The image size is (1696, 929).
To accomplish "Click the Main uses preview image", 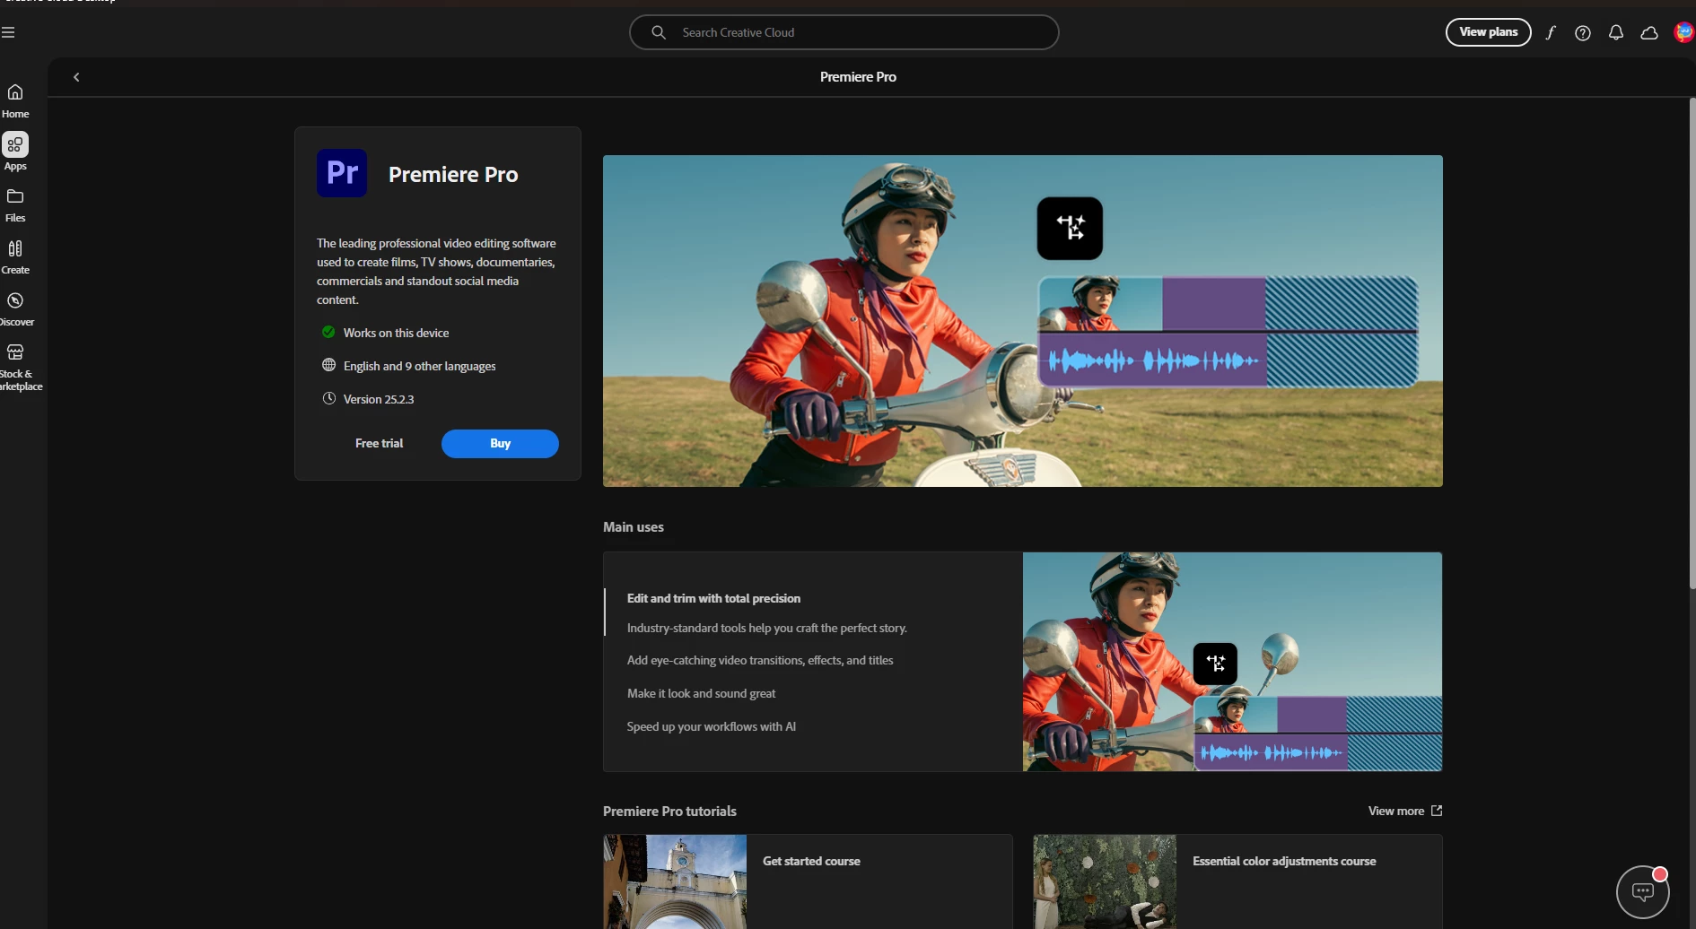I will click(1232, 662).
